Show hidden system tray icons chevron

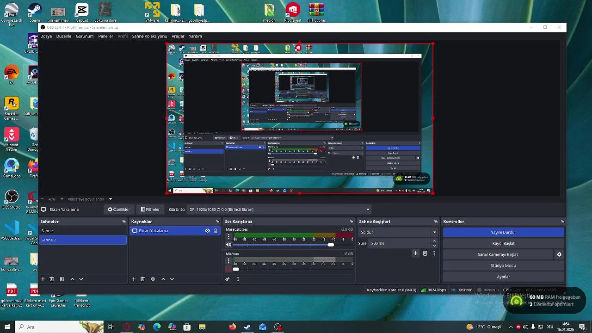[x=511, y=327]
